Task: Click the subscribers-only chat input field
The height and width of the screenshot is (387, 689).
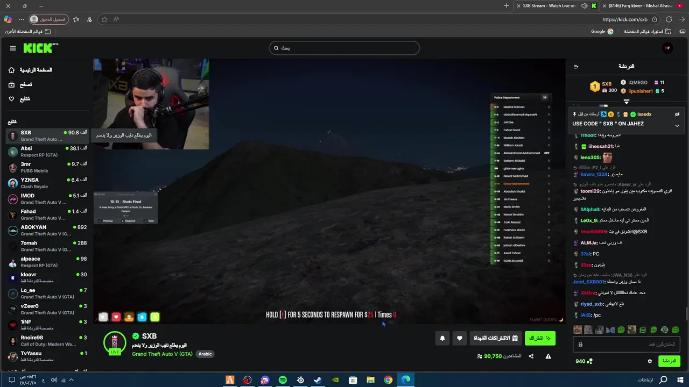Action: pyautogui.click(x=626, y=344)
